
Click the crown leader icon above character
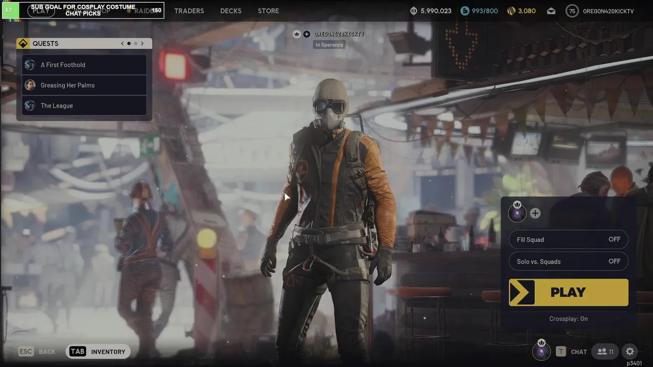click(297, 34)
